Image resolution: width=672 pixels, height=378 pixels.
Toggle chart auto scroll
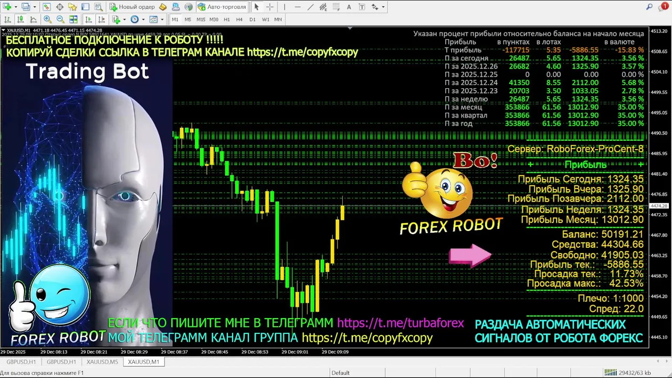[88, 19]
